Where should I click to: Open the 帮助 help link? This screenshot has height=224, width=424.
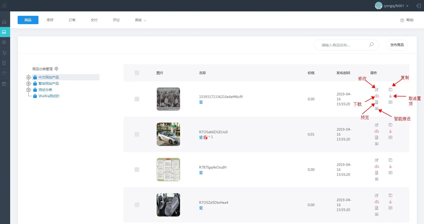tap(407, 20)
